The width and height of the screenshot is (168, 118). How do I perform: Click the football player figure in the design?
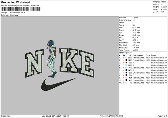tap(52, 58)
